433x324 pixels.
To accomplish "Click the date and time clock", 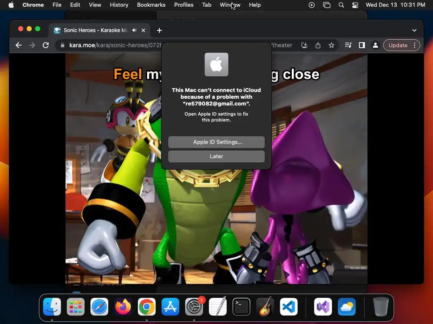I will 395,5.
